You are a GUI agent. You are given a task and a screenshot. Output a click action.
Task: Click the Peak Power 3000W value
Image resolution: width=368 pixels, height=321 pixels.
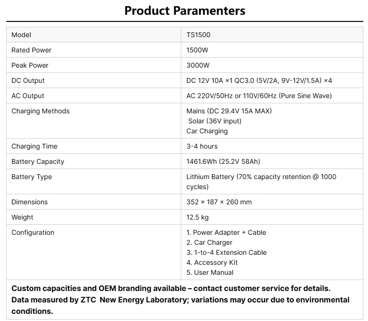(198, 65)
